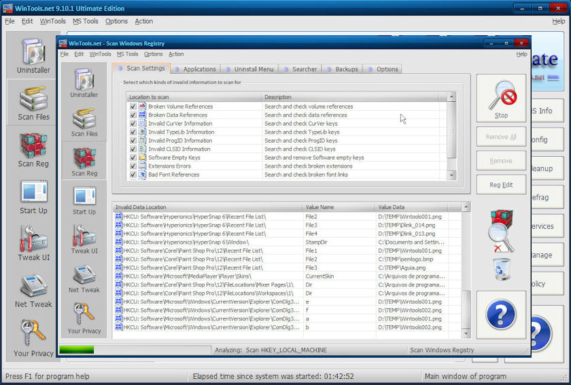571x385 pixels.
Task: Click Scan Reg icon in main WinTools window sidebar
Action: (x=33, y=145)
